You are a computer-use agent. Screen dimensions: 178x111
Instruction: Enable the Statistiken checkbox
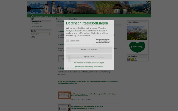pyautogui.click(x=97, y=41)
